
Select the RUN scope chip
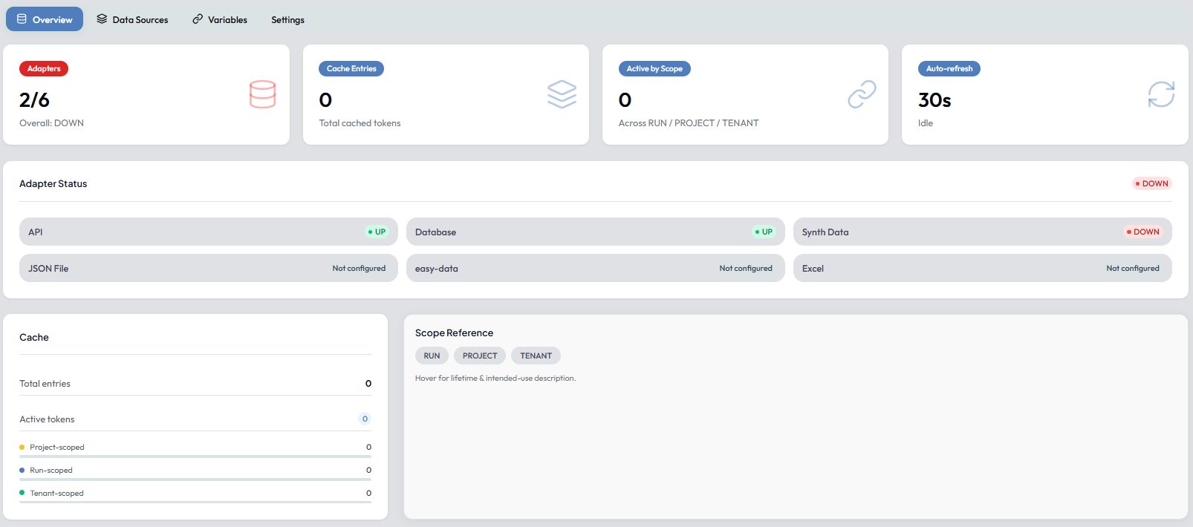click(432, 356)
